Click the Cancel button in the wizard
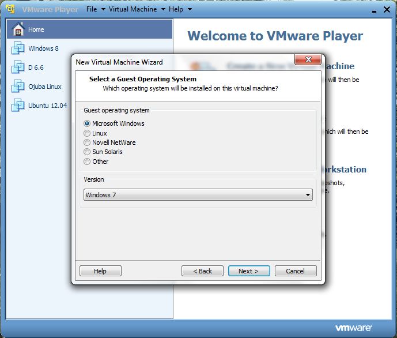Viewport: 397px width, 338px height. pos(296,271)
